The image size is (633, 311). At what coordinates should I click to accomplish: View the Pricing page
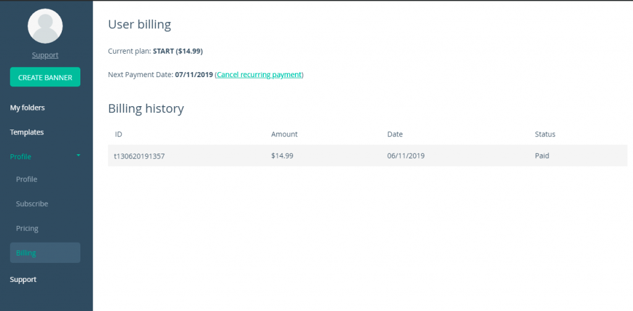[x=27, y=228]
